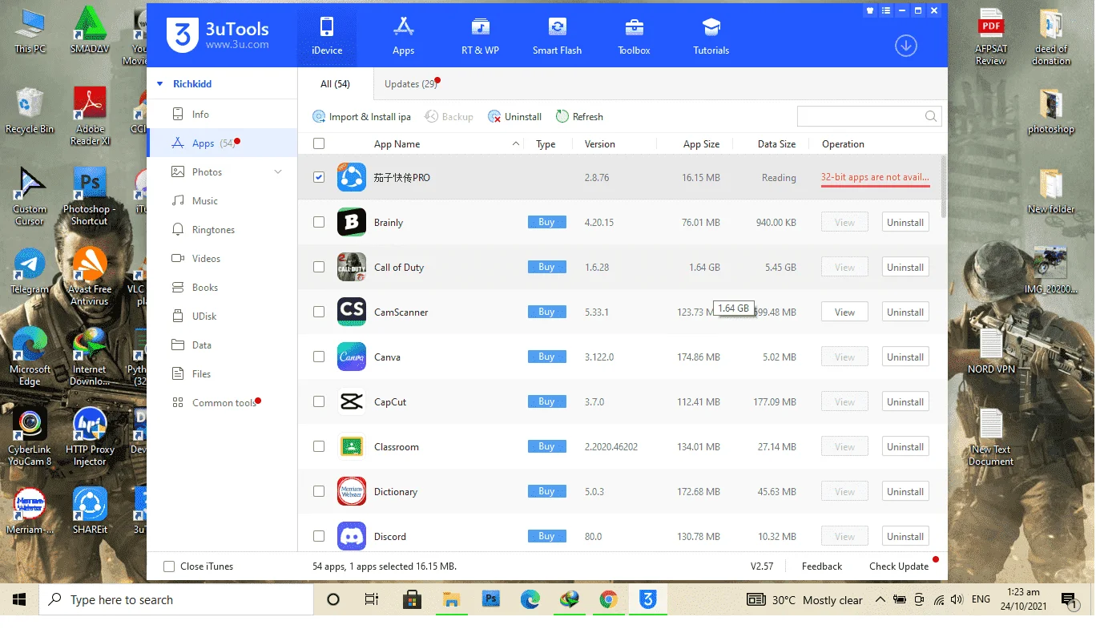Viewport: 1096px width, 641px height.
Task: Switch to the All (54) tab
Action: 335,83
